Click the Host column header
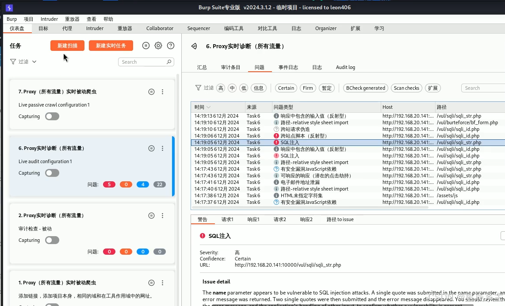This screenshot has width=505, height=306. (x=407, y=107)
